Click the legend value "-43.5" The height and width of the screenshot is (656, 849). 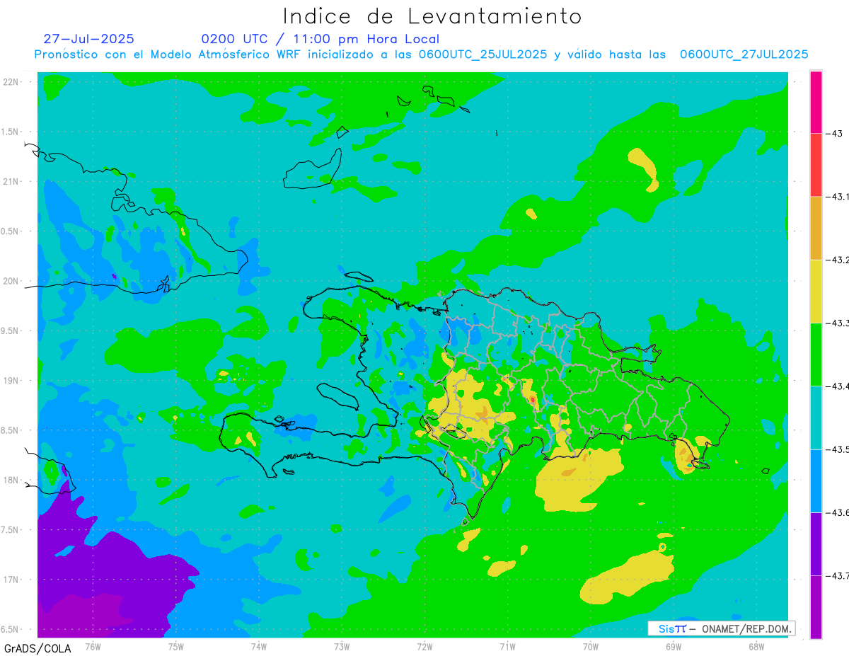[x=838, y=449]
